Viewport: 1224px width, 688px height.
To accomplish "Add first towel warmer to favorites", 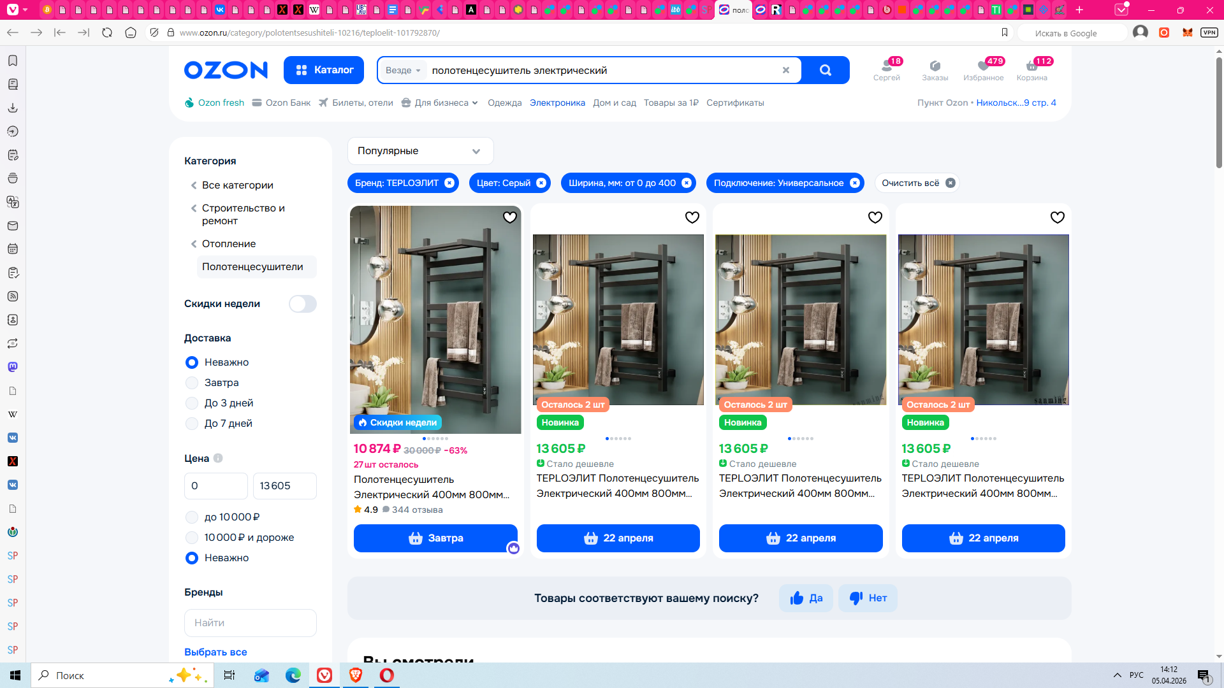I will click(x=510, y=217).
